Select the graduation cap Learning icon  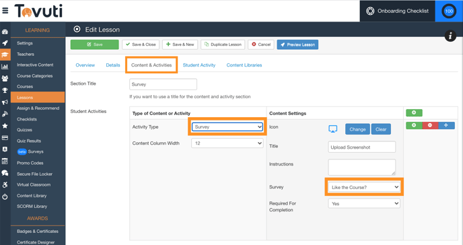5,55
